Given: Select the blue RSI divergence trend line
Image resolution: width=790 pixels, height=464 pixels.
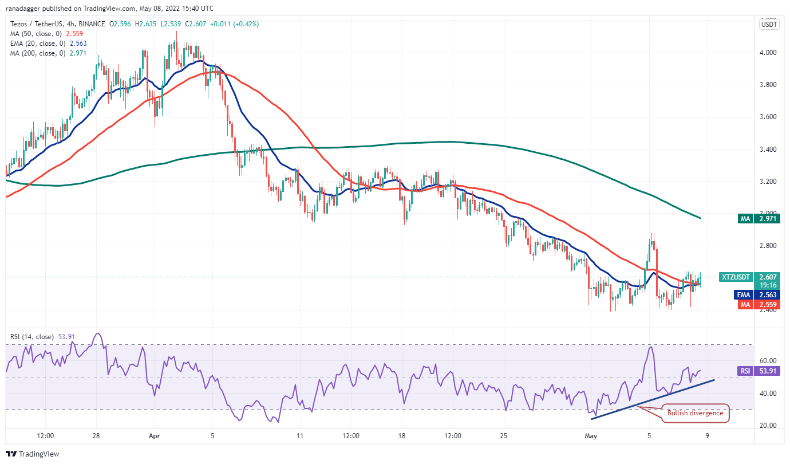Looking at the screenshot, I should point(653,394).
